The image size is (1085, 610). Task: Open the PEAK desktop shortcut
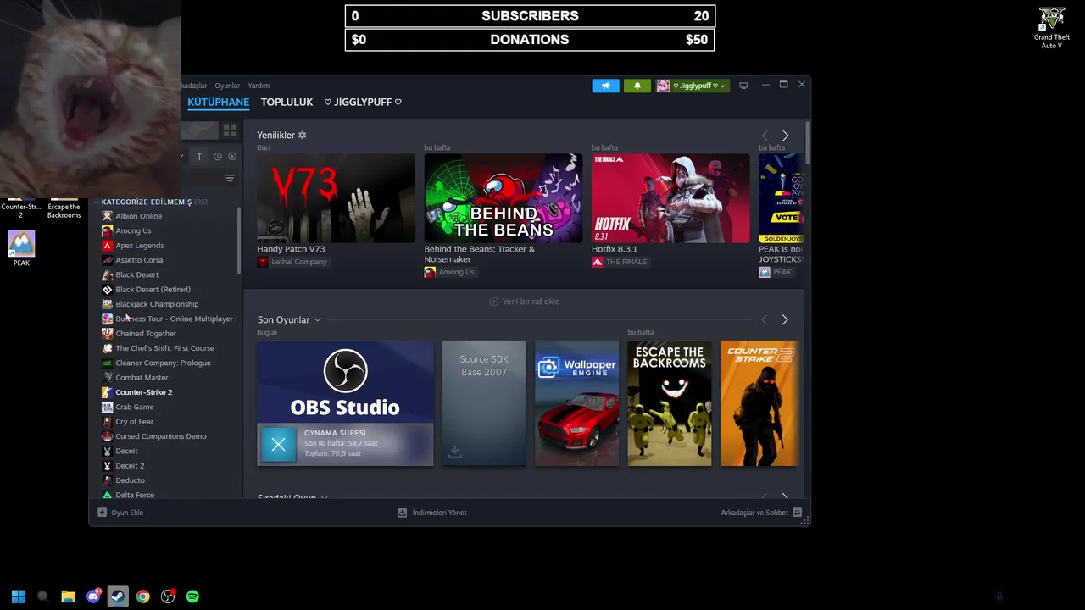coord(21,248)
